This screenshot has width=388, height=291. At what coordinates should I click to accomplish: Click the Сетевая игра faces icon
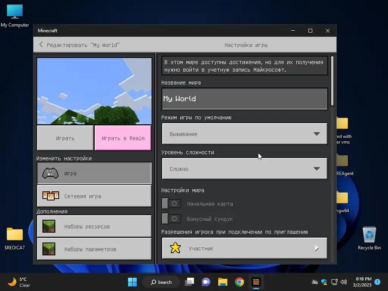50,196
